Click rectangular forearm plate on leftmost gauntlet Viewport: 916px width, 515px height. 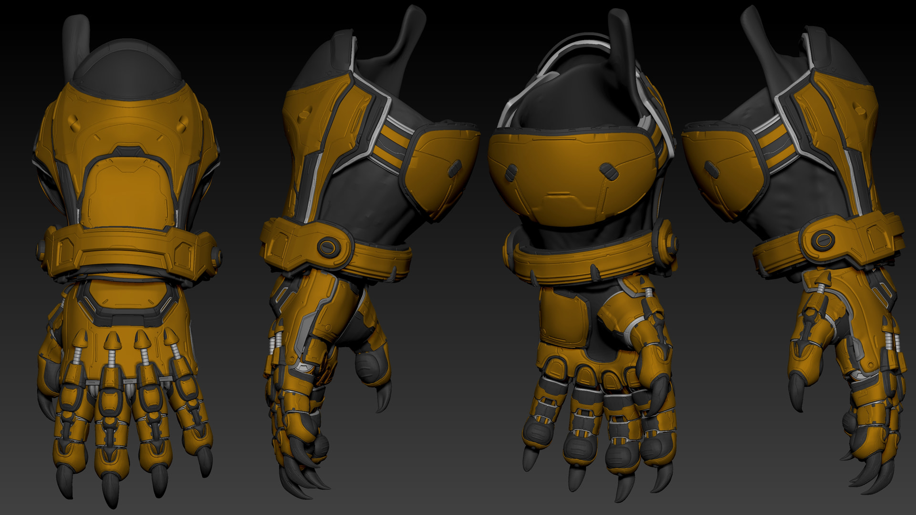point(128,193)
